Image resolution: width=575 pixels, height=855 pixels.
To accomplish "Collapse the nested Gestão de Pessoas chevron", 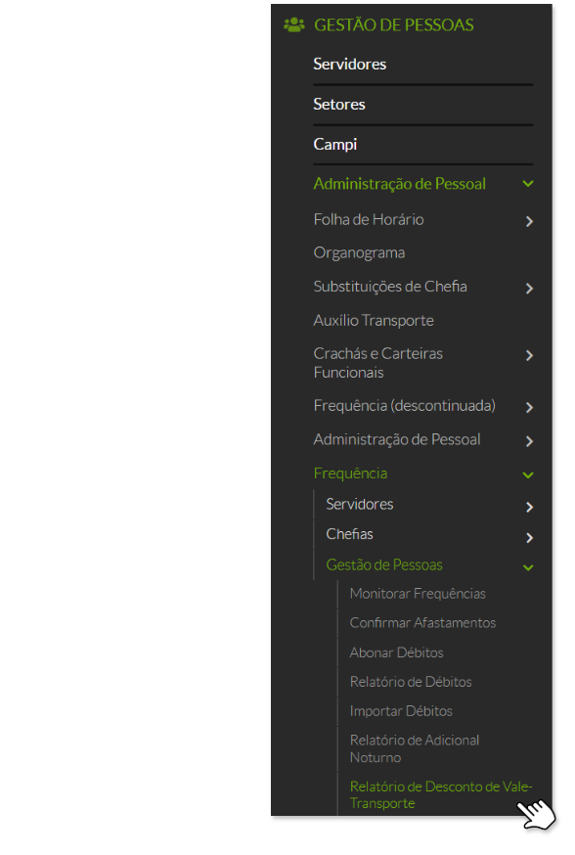I will point(528,567).
